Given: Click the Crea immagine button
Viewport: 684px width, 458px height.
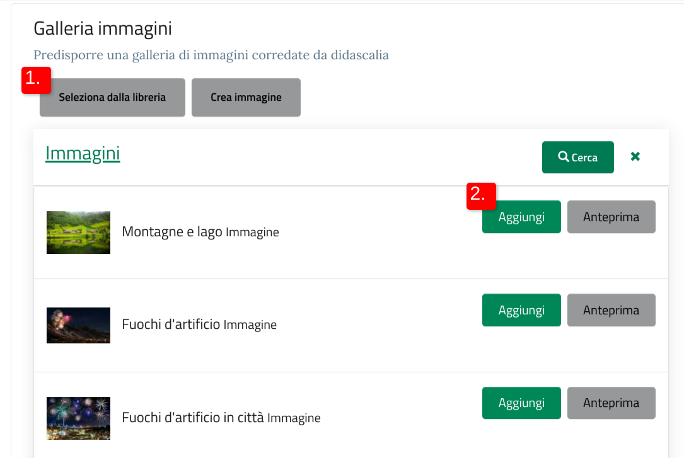Looking at the screenshot, I should point(246,97).
